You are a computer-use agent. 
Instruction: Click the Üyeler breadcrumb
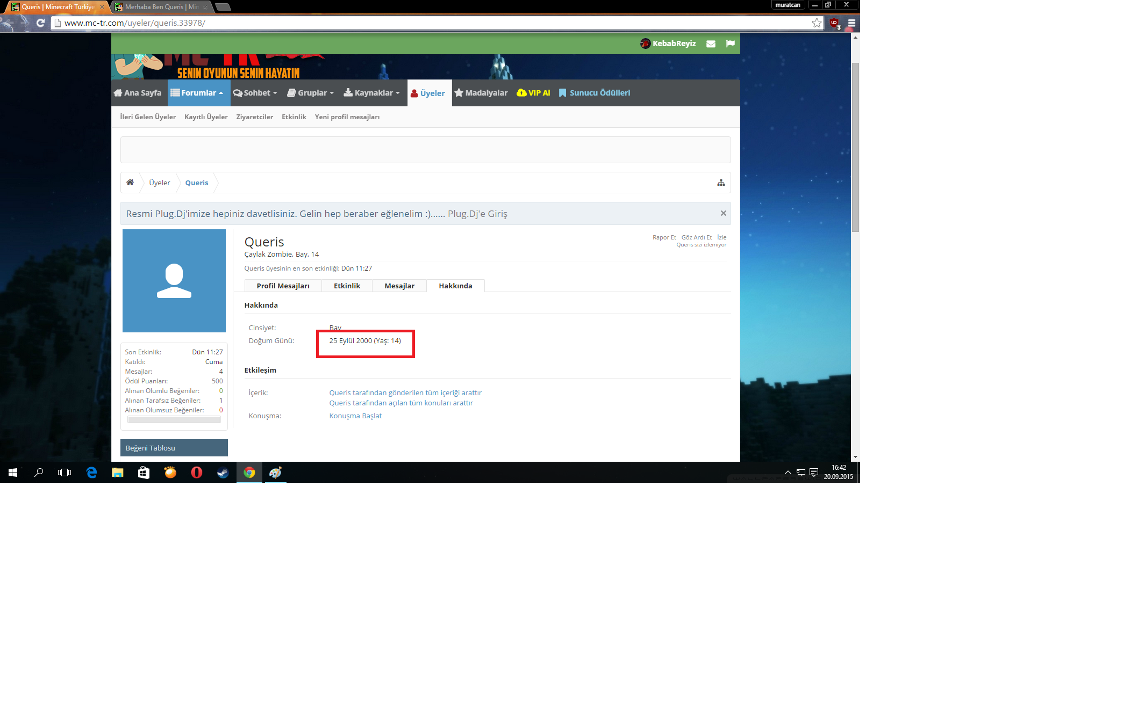160,183
